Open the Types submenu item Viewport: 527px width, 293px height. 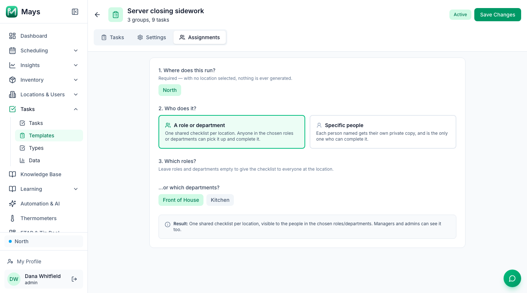pos(49,148)
